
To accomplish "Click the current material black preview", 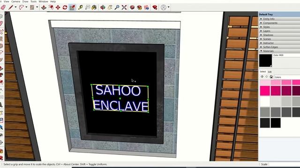I will 266,60.
